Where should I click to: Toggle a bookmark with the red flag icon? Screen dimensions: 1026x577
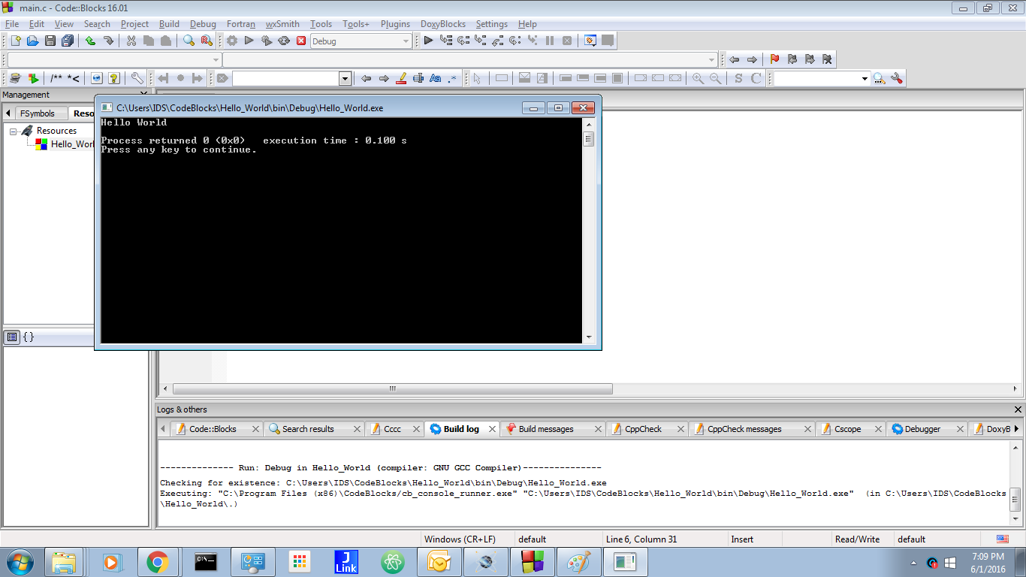coord(774,59)
